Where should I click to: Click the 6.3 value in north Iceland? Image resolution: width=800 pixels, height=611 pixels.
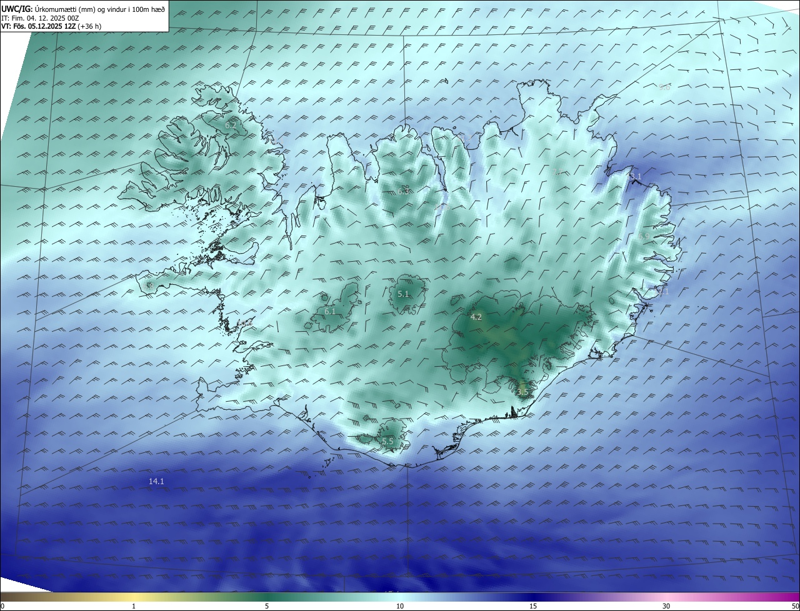403,192
